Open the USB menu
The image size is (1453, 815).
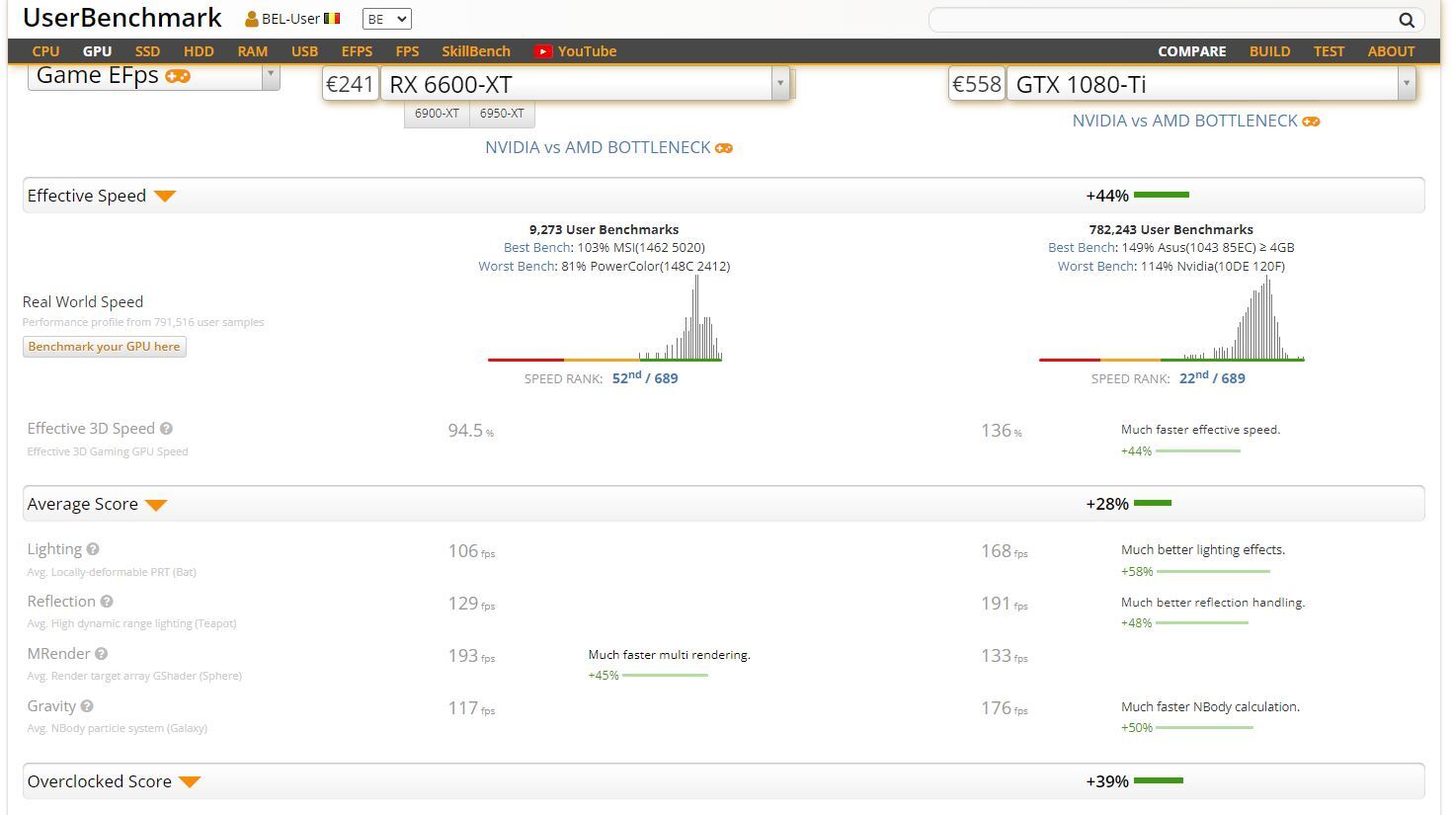304,51
